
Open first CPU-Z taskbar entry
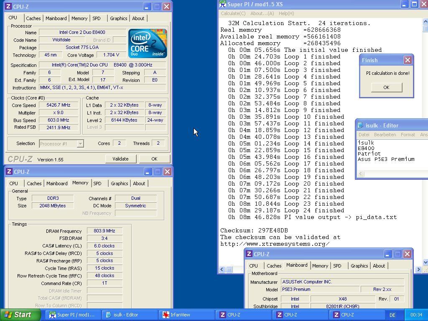point(244,315)
